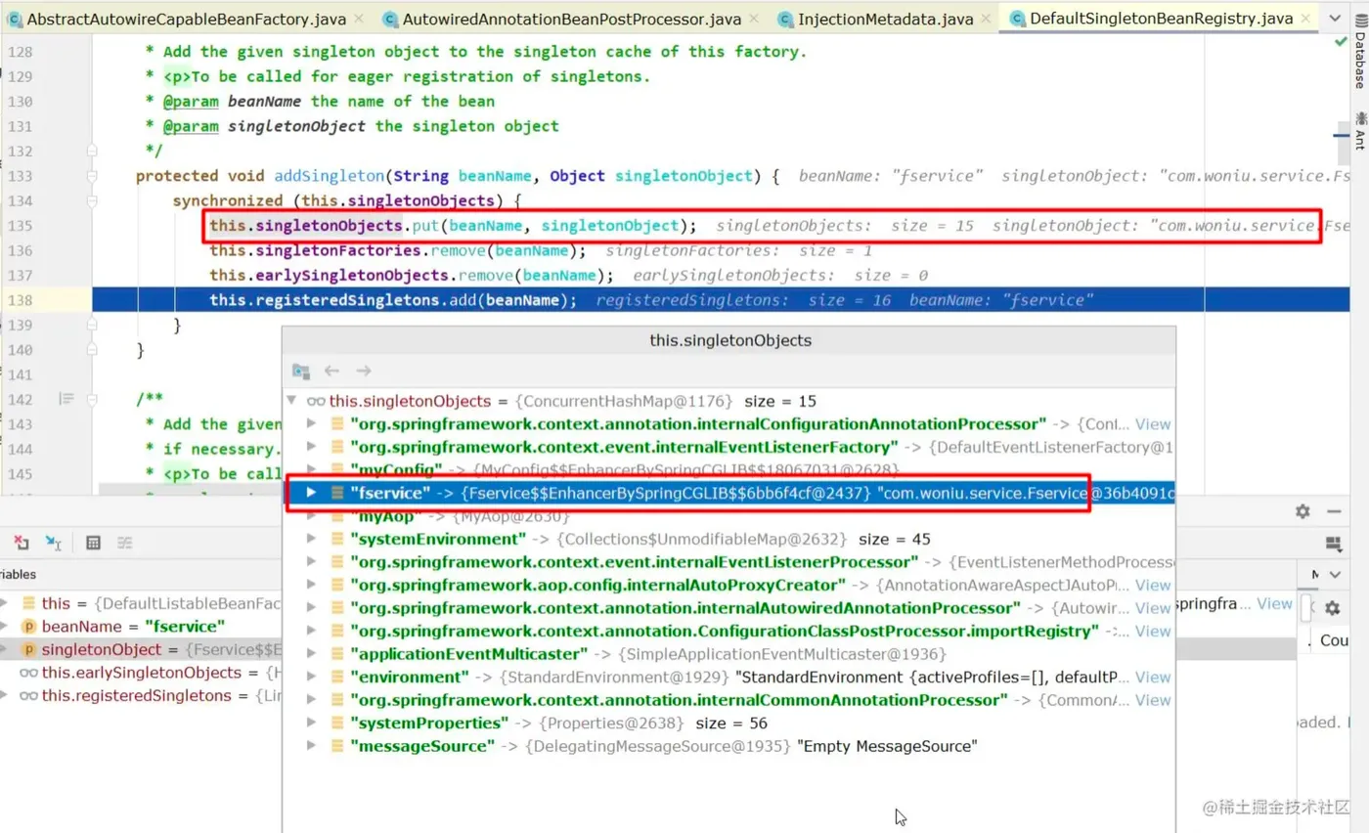
Task: Click the fold marker on line 134
Action: tap(91, 201)
